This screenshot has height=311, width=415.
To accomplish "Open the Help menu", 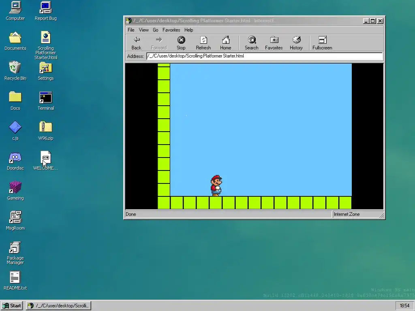I will [189, 30].
